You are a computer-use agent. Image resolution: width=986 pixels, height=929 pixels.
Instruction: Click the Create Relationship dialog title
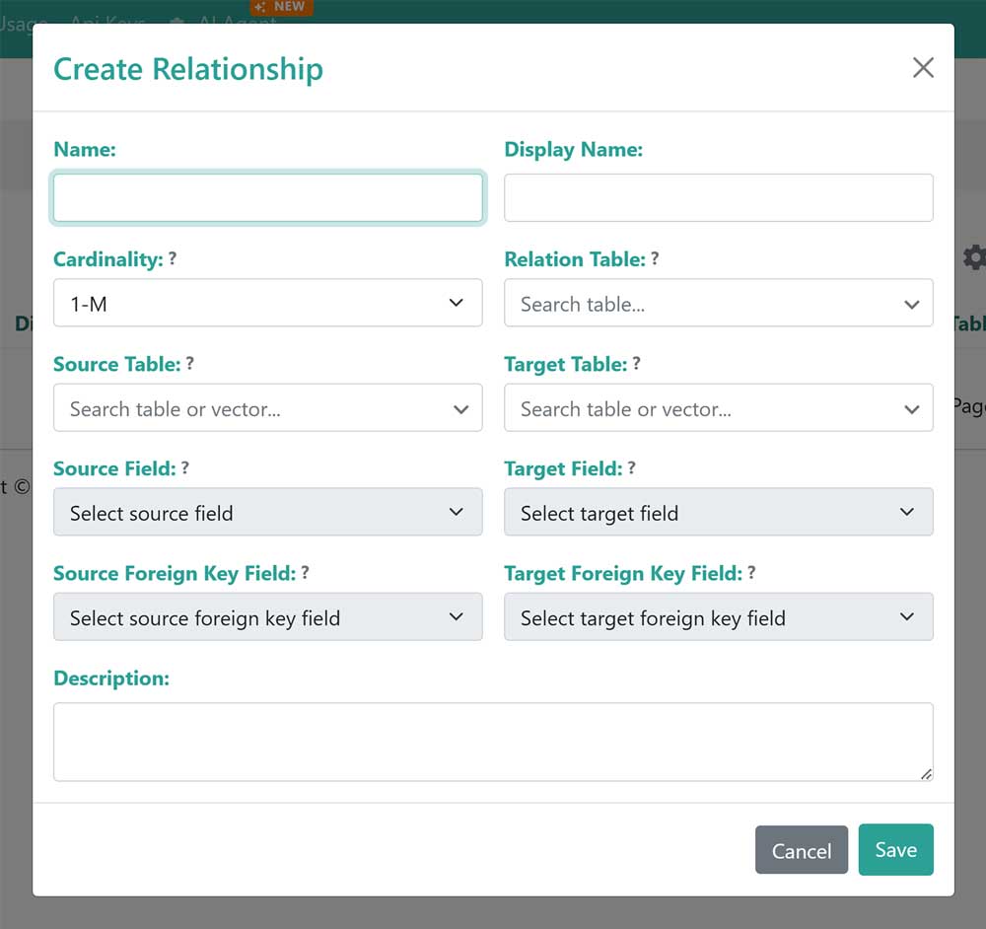coord(188,69)
